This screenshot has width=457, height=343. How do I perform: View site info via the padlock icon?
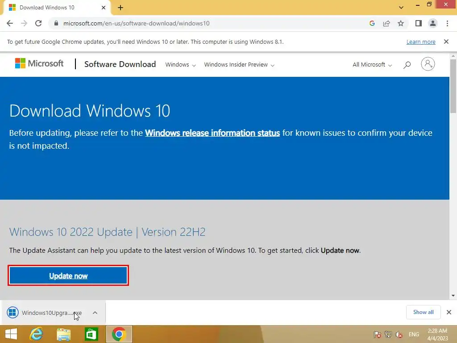[56, 23]
